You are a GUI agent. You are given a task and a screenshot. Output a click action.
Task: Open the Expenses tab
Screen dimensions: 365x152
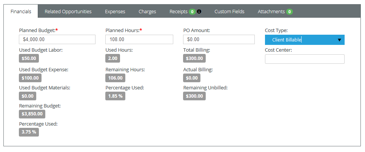click(x=115, y=11)
